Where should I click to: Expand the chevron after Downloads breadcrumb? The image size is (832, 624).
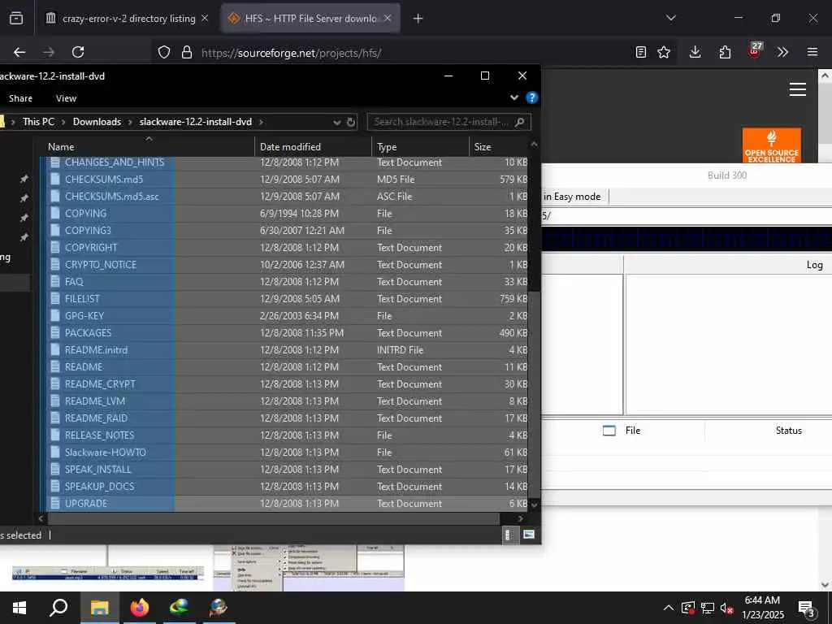tap(131, 122)
